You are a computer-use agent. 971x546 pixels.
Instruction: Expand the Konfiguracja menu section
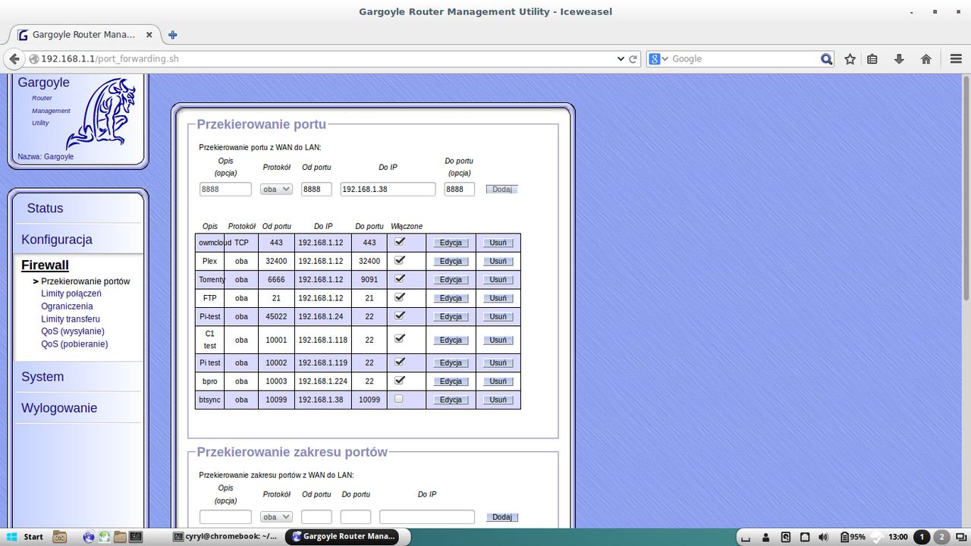[57, 239]
